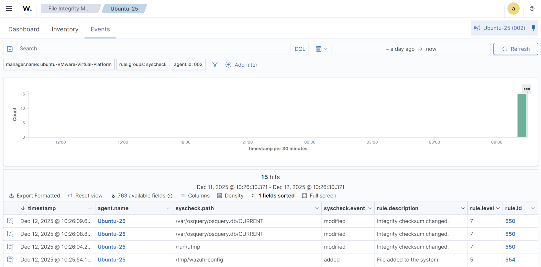Inspect details of the /run/utmp event
The image size is (541, 267).
(x=10, y=247)
